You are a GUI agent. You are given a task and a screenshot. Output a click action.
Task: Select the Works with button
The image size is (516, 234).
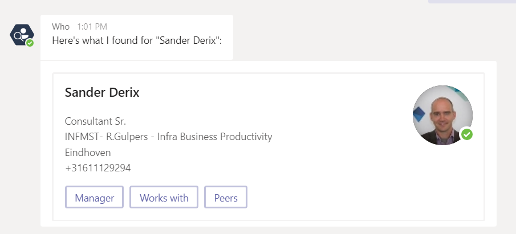click(164, 197)
